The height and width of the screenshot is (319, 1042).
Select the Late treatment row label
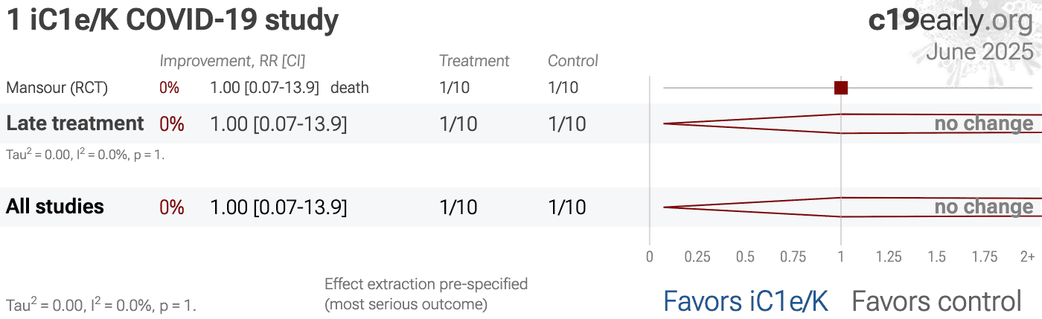[x=75, y=123]
